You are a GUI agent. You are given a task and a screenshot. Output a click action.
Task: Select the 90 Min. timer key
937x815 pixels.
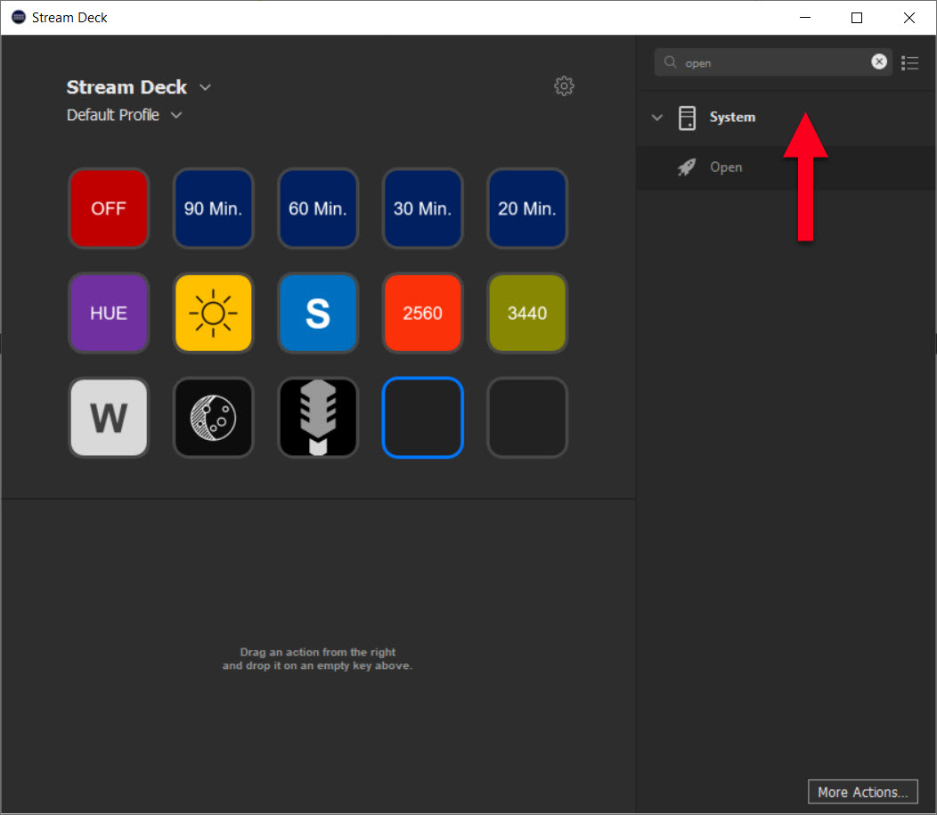(213, 208)
